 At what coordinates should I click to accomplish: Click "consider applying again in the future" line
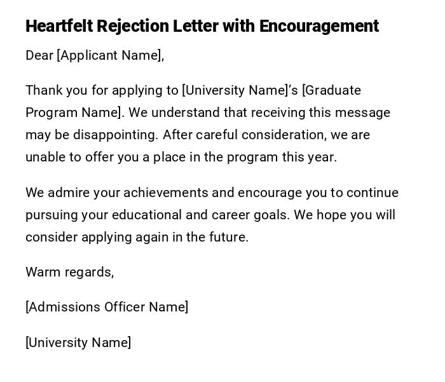click(x=136, y=237)
